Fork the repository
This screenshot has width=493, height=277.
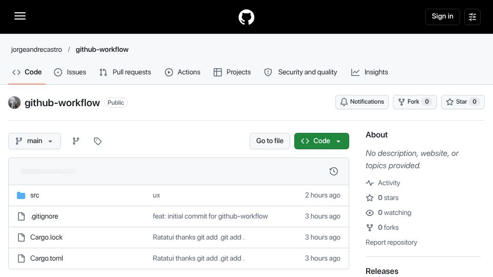415,102
